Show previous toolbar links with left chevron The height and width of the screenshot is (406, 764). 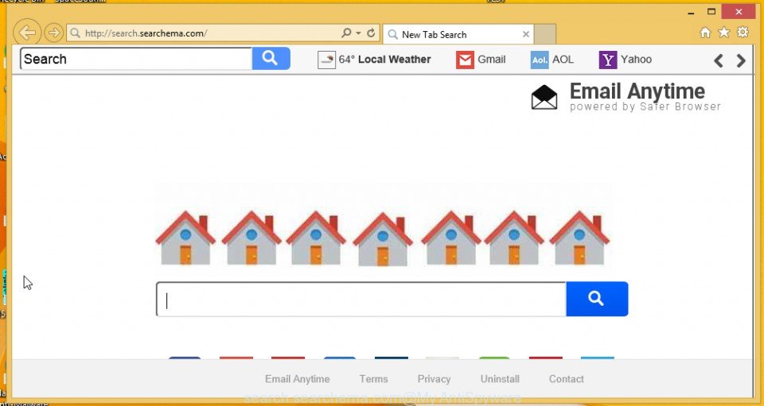pyautogui.click(x=718, y=60)
